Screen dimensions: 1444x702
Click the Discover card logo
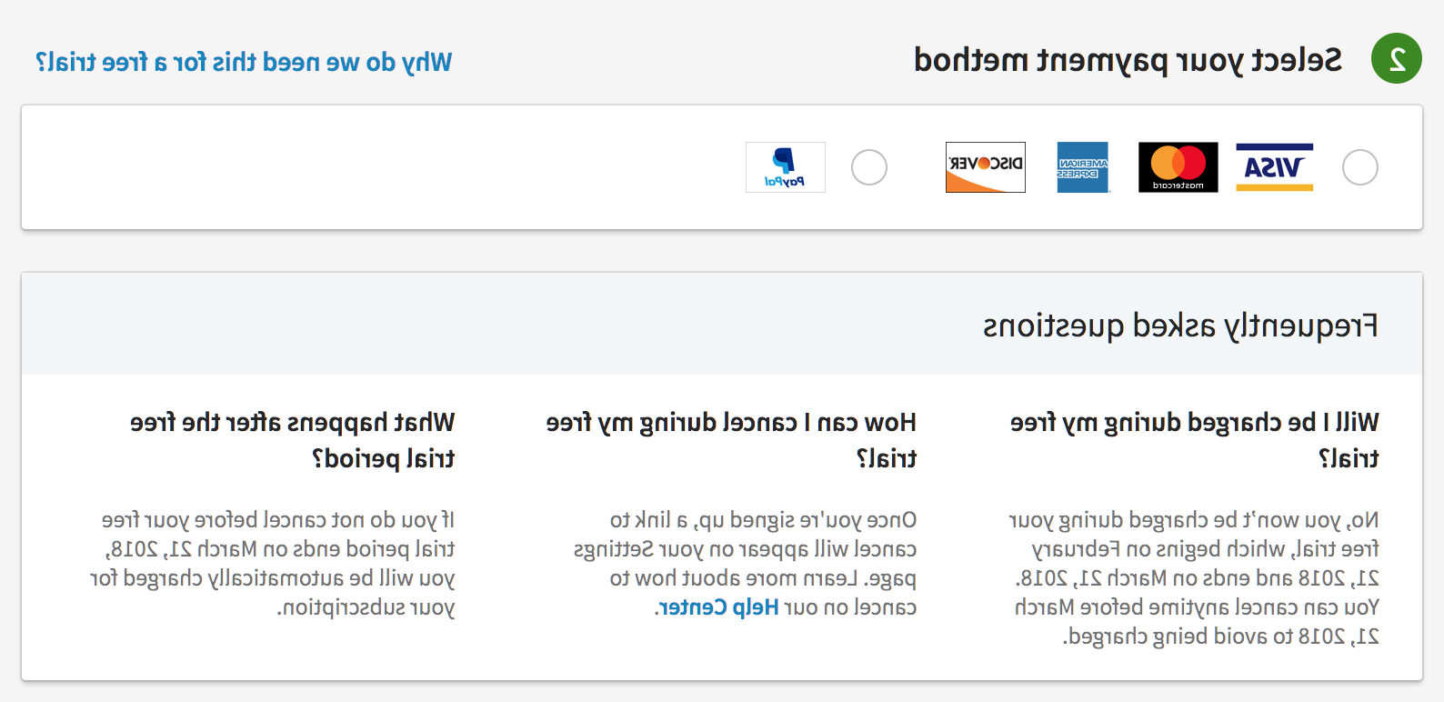pyautogui.click(x=986, y=167)
